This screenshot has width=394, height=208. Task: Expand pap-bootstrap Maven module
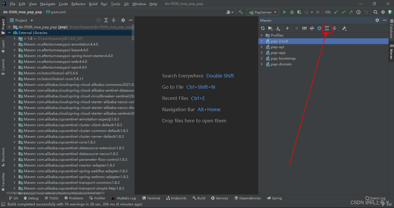[x=262, y=58]
